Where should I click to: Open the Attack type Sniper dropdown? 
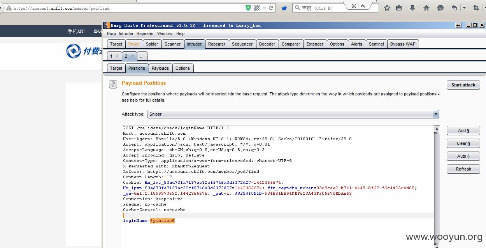point(293,114)
